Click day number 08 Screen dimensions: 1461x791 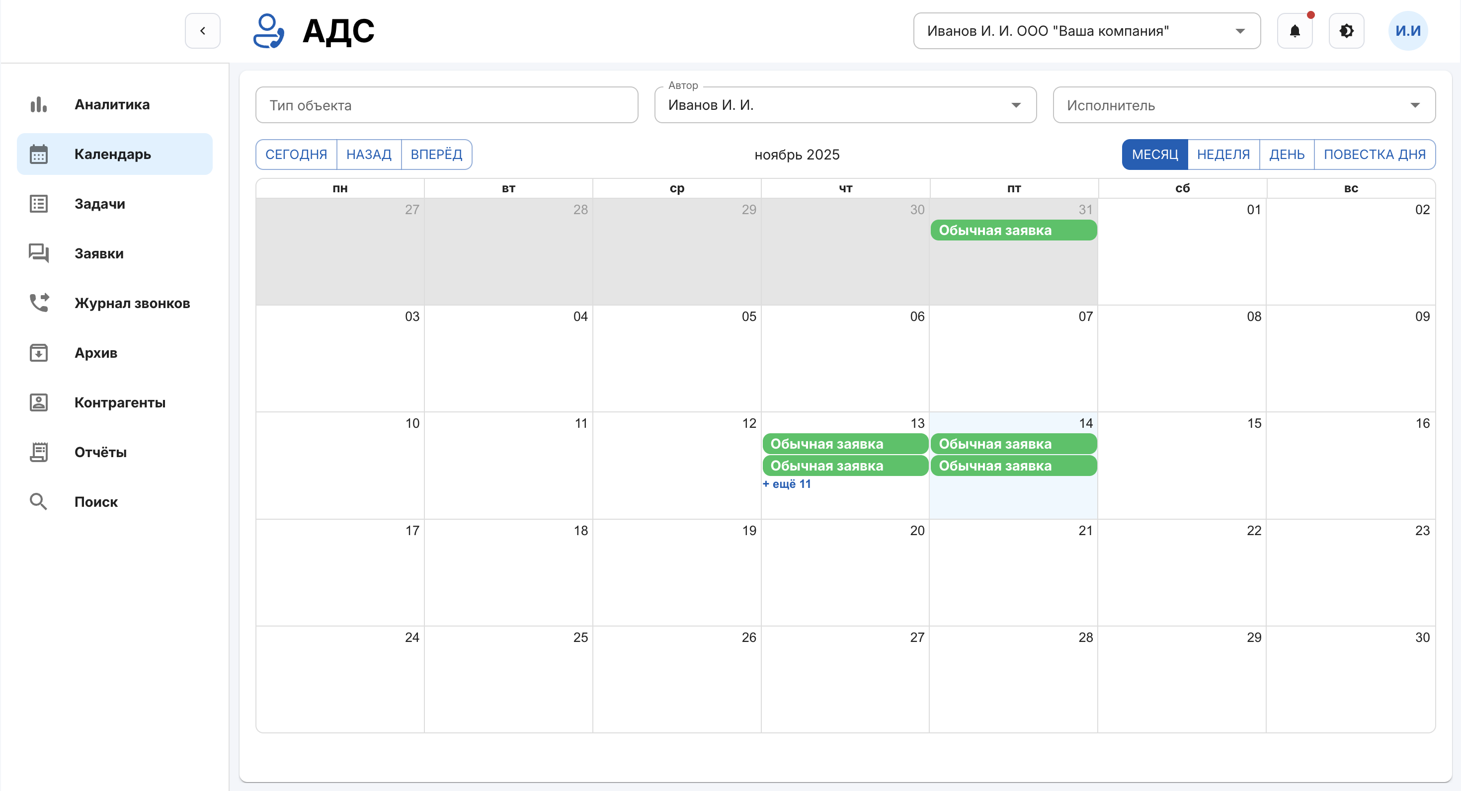coord(1254,317)
